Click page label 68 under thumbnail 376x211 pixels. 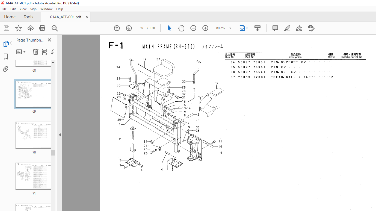[34, 71]
